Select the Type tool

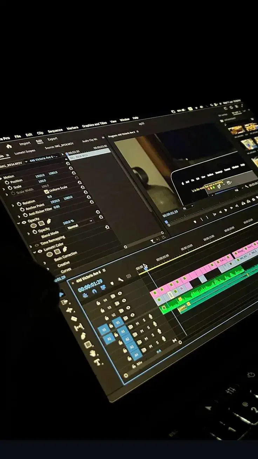(x=98, y=361)
